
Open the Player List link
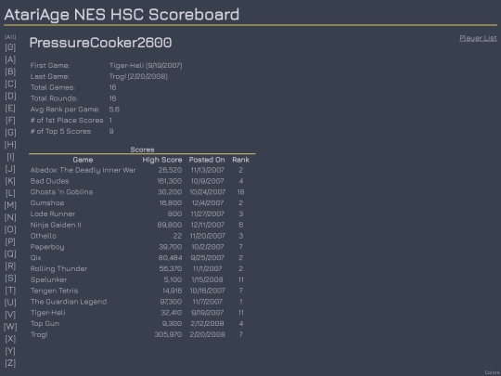[478, 38]
